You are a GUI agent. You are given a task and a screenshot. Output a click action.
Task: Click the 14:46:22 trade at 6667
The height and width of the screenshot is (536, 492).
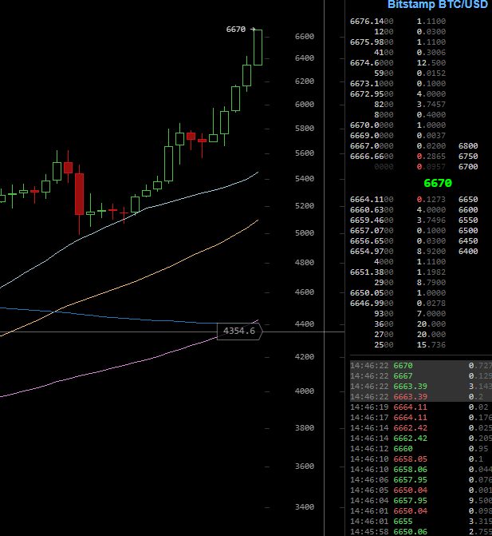[421, 376]
